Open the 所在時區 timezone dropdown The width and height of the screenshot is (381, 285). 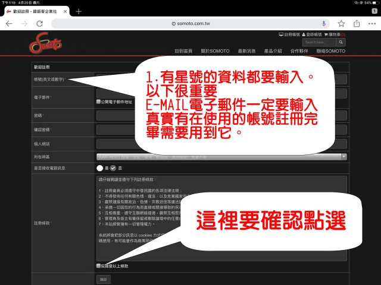coord(221,157)
